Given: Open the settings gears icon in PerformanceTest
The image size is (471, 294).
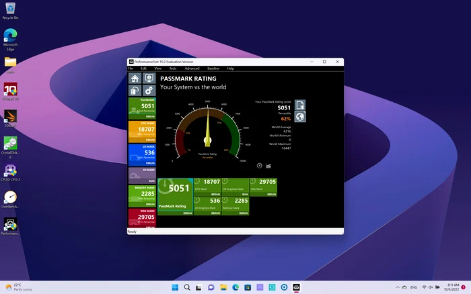Looking at the screenshot, I should pyautogui.click(x=149, y=91).
